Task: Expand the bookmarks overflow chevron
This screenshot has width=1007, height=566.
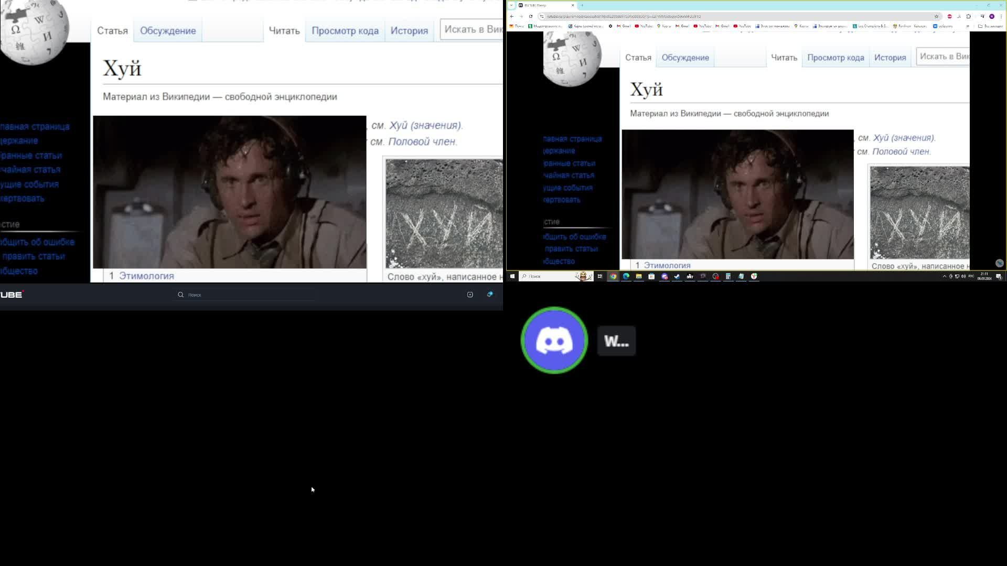Action: [968, 26]
